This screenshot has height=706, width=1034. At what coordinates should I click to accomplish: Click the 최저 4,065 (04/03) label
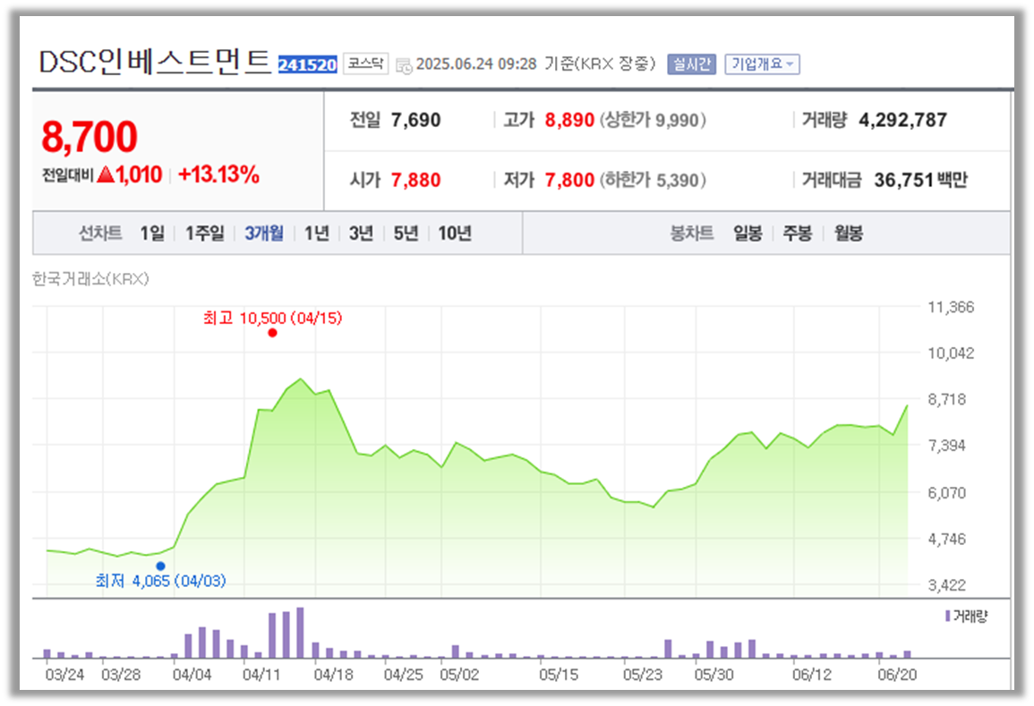coord(160,582)
